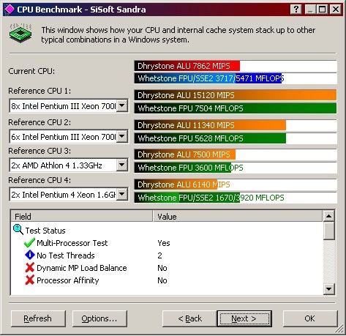This screenshot has height=336, width=346.
Task: Click the value 2 for No Test Threads
Action: coord(159,255)
